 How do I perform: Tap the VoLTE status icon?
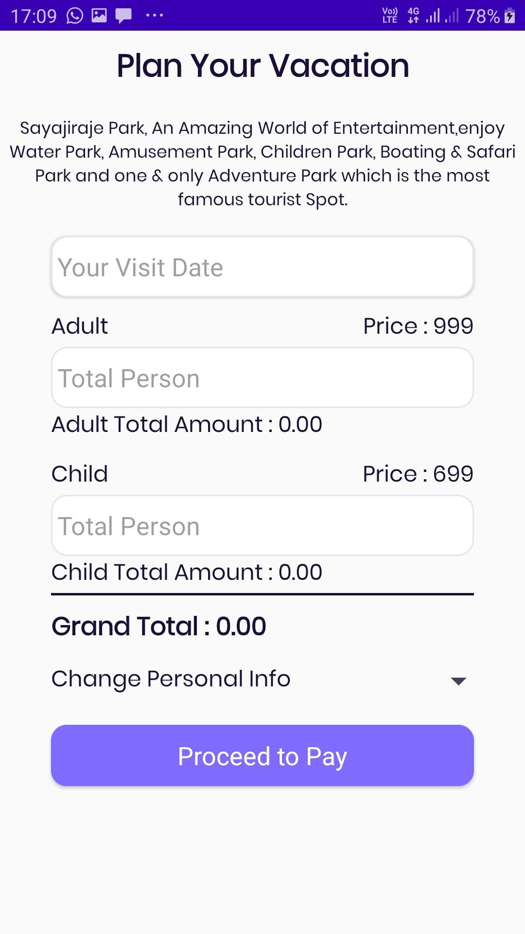click(x=390, y=16)
